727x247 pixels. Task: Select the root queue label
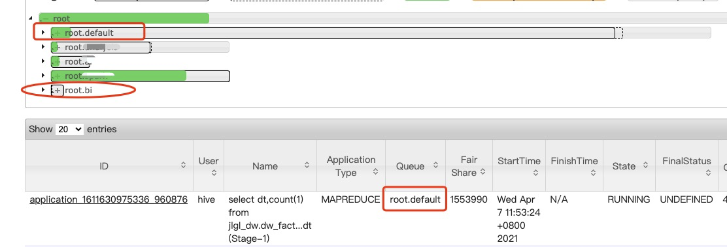click(61, 18)
